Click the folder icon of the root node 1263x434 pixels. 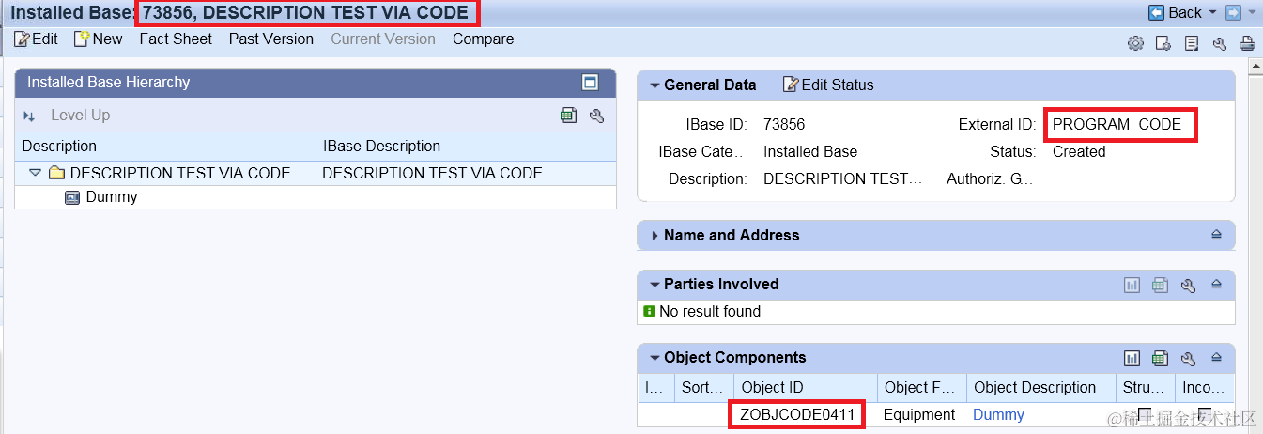[x=56, y=174]
